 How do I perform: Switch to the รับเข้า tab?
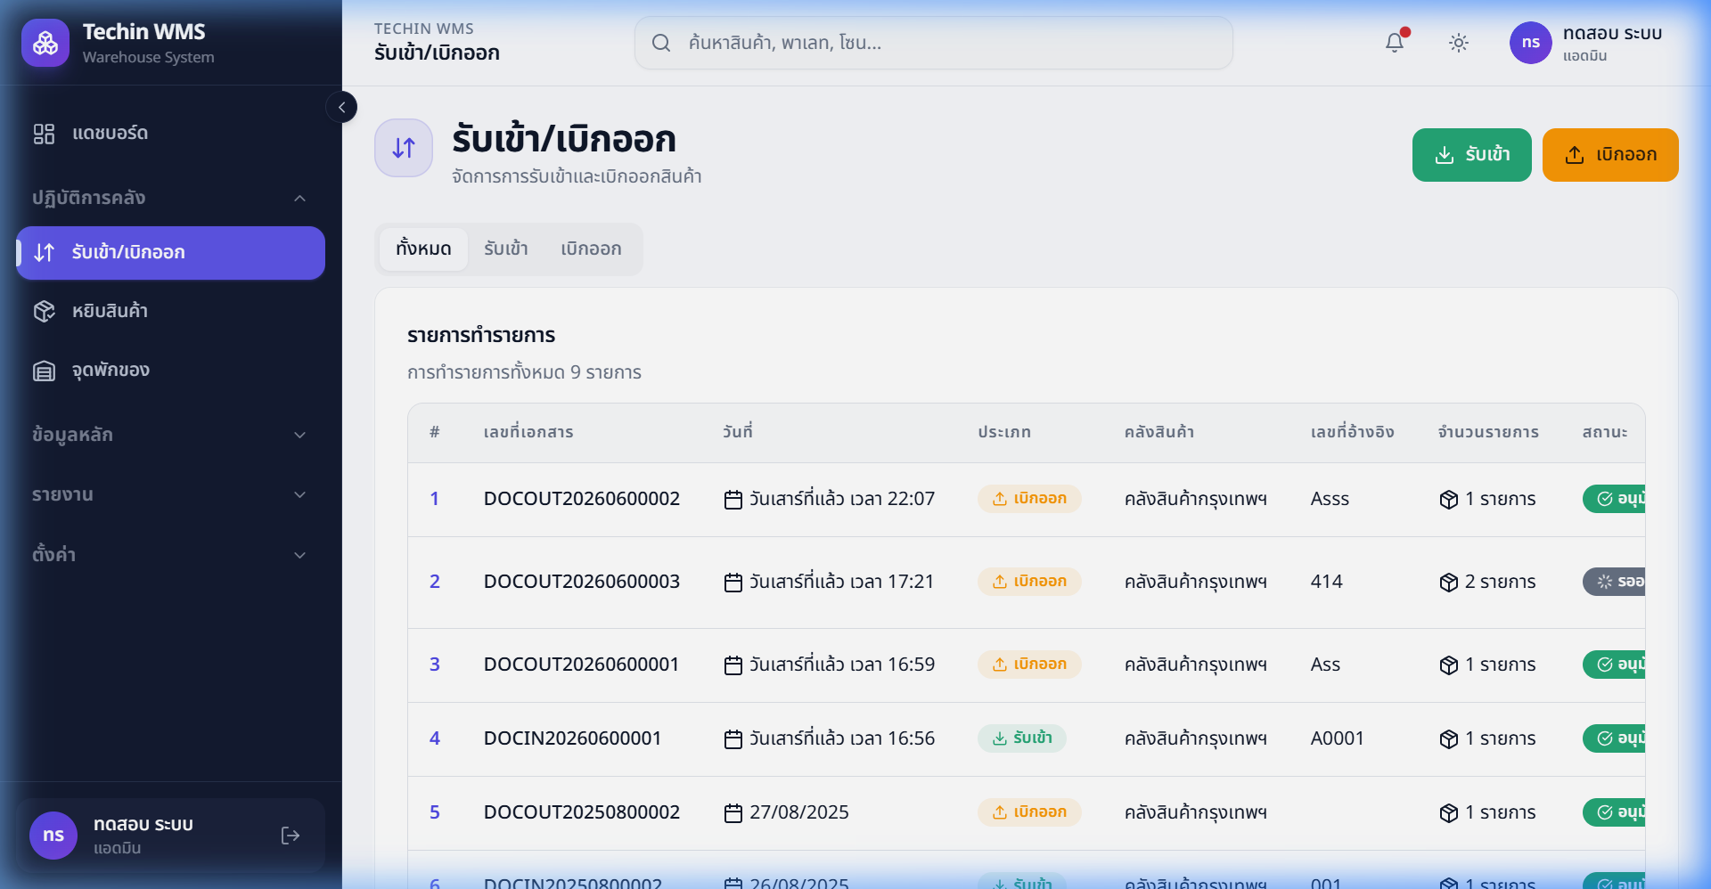pyautogui.click(x=506, y=249)
